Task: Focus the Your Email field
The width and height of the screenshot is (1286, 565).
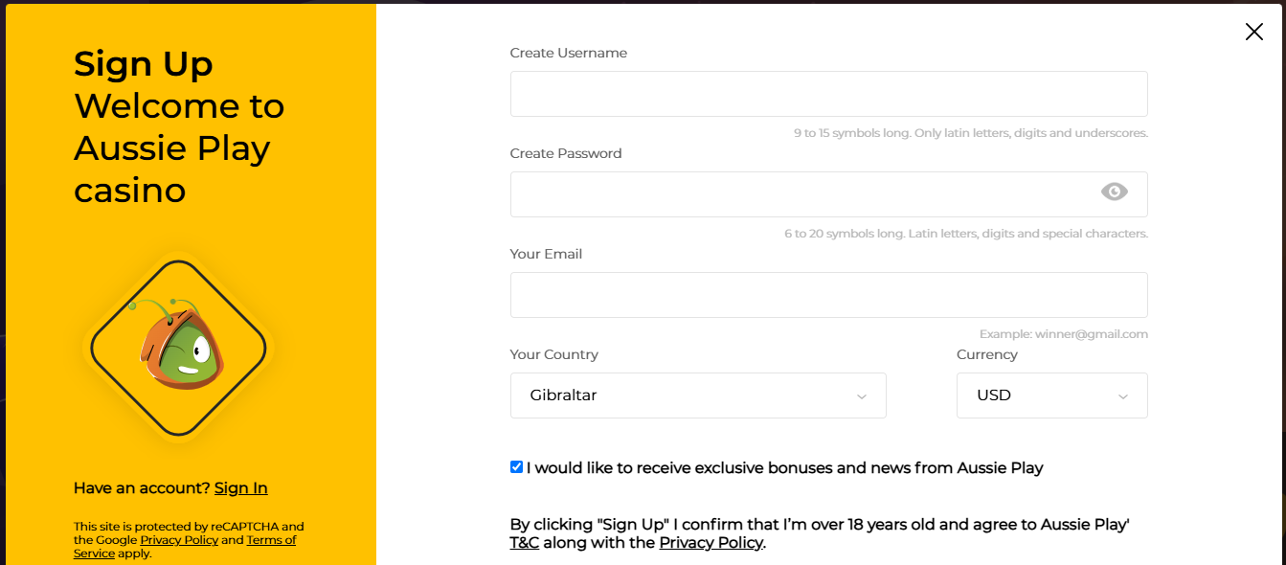Action: click(x=828, y=295)
